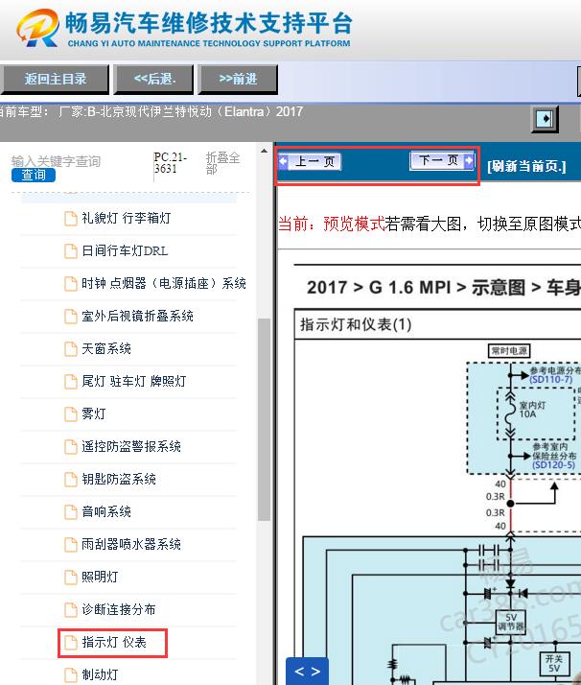This screenshot has width=581, height=685.
Task: Click the panel toggle arrow icon beside vehicle model
Action: click(545, 119)
